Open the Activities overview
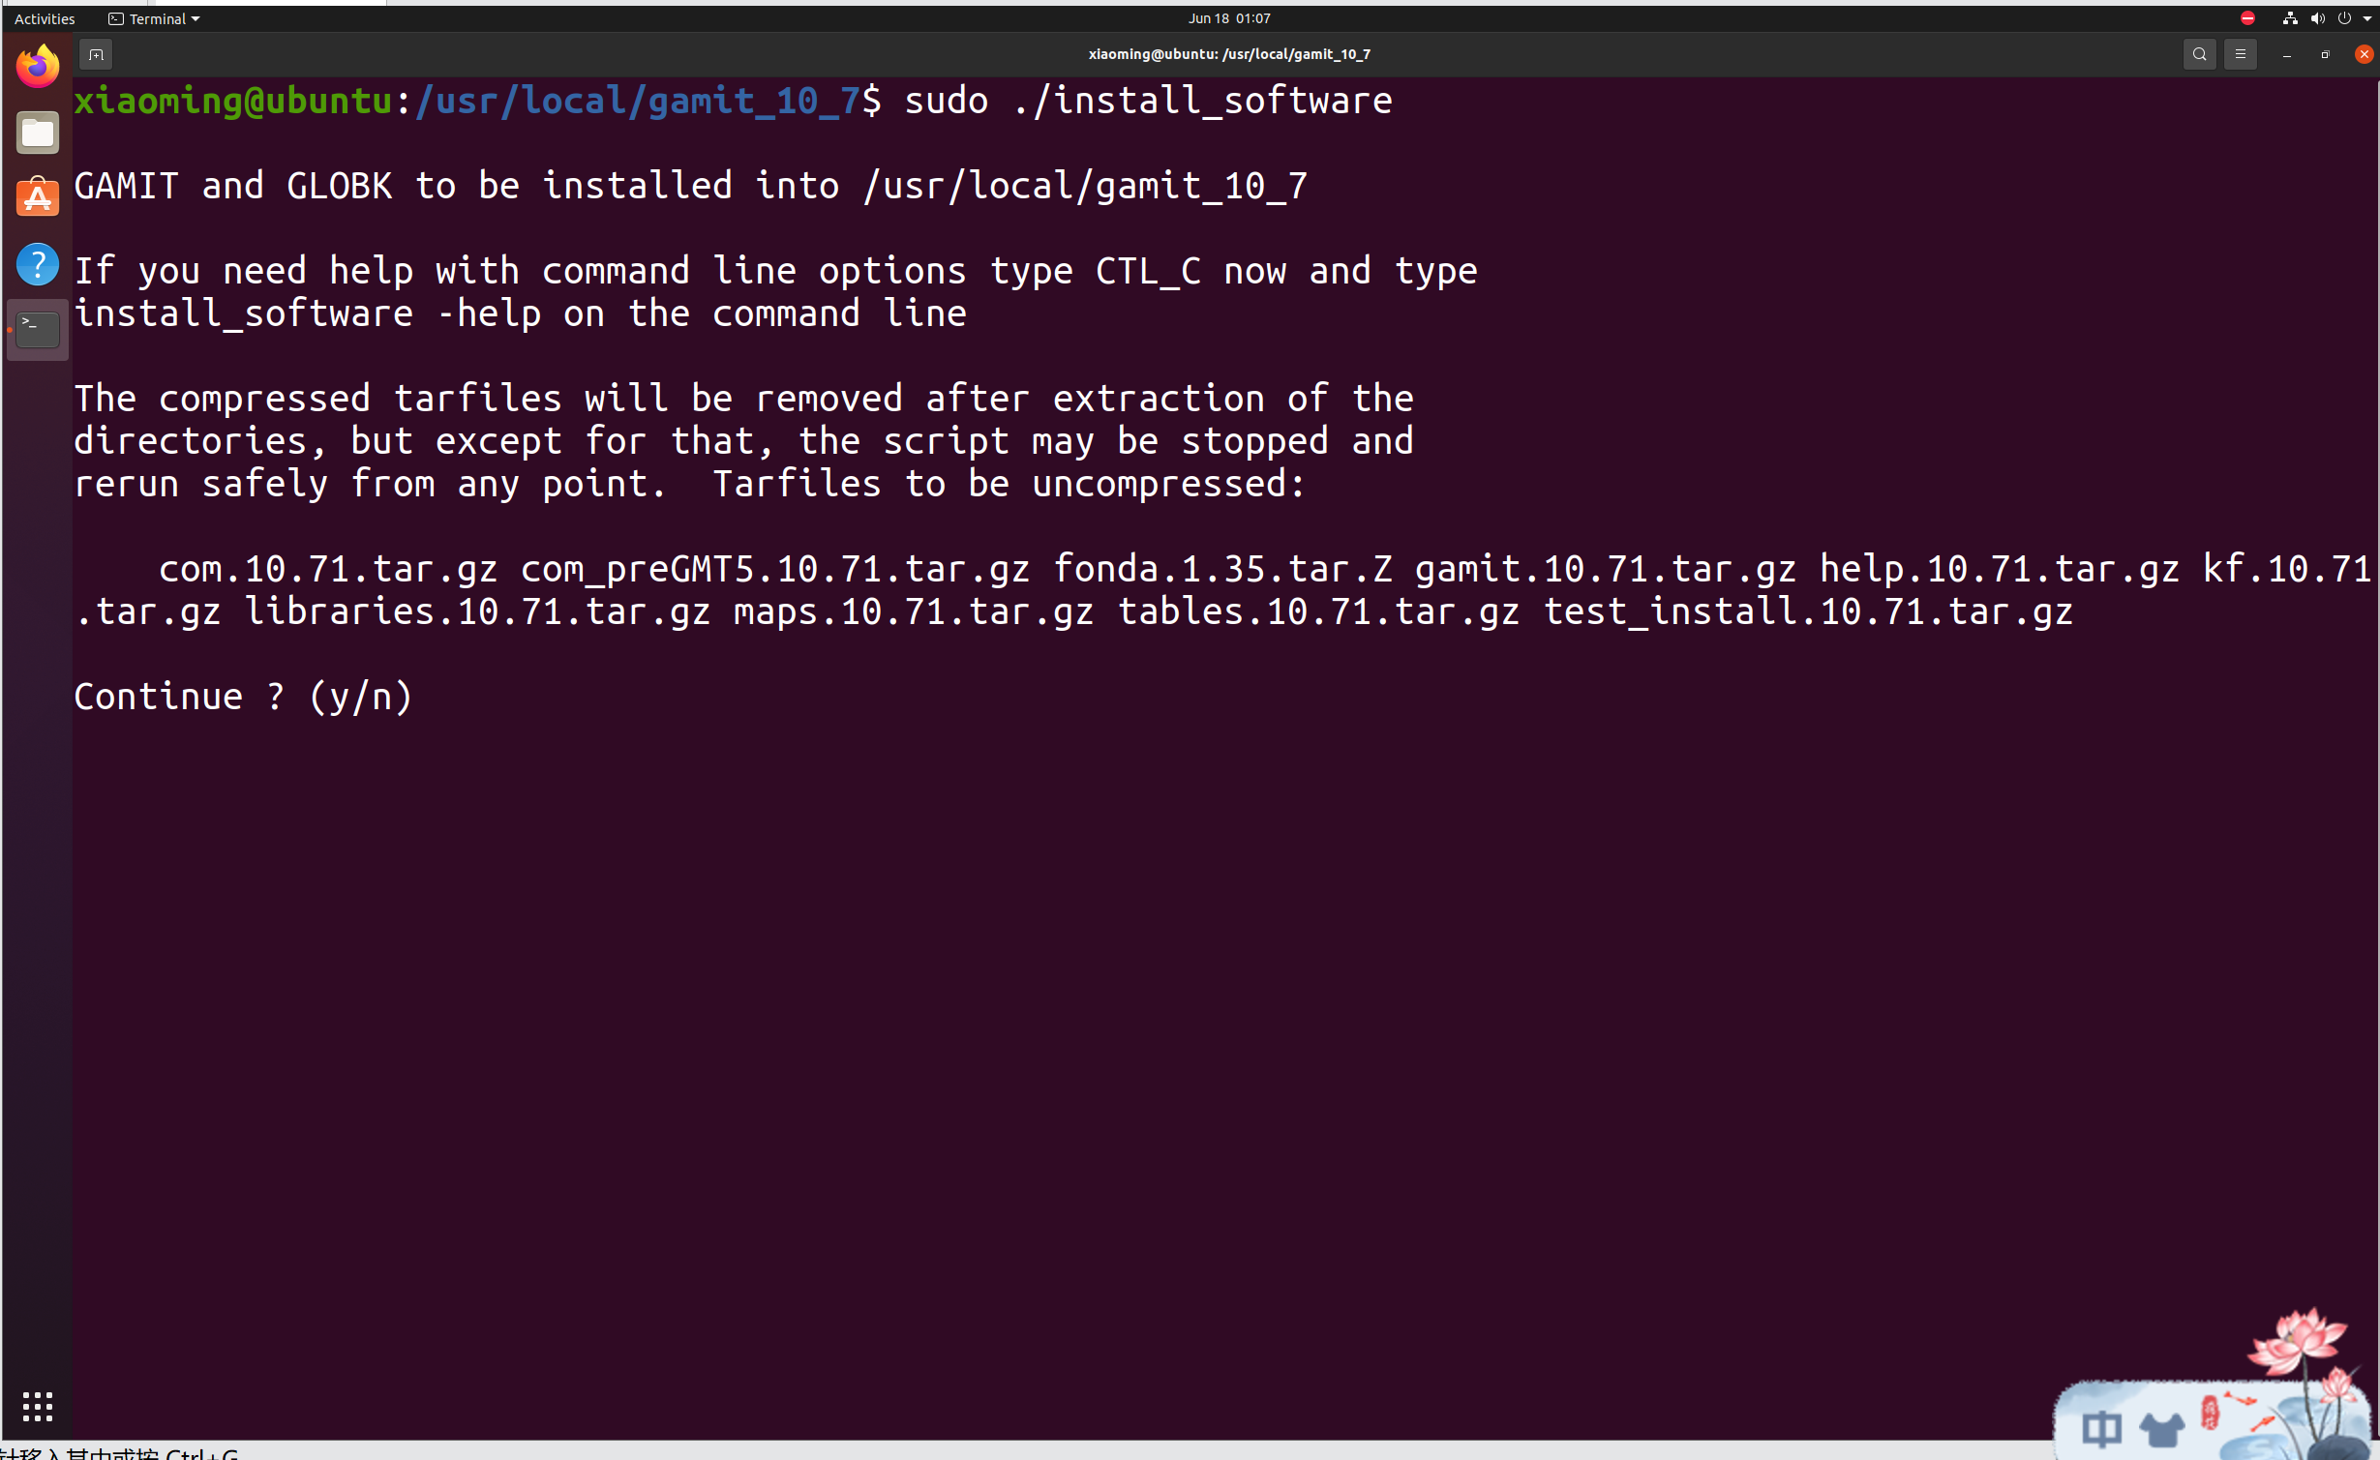The height and width of the screenshot is (1460, 2380). pos(45,18)
